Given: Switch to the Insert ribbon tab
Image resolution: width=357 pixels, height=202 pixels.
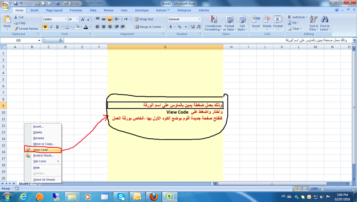Looking at the screenshot, I should 34,10.
